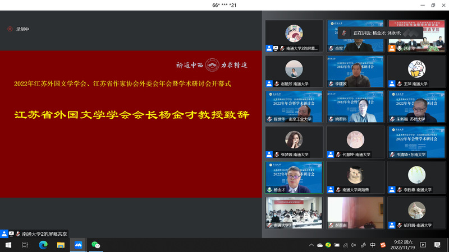Click the microphone icon next to 杨金才
449x252 pixels.
(x=269, y=190)
